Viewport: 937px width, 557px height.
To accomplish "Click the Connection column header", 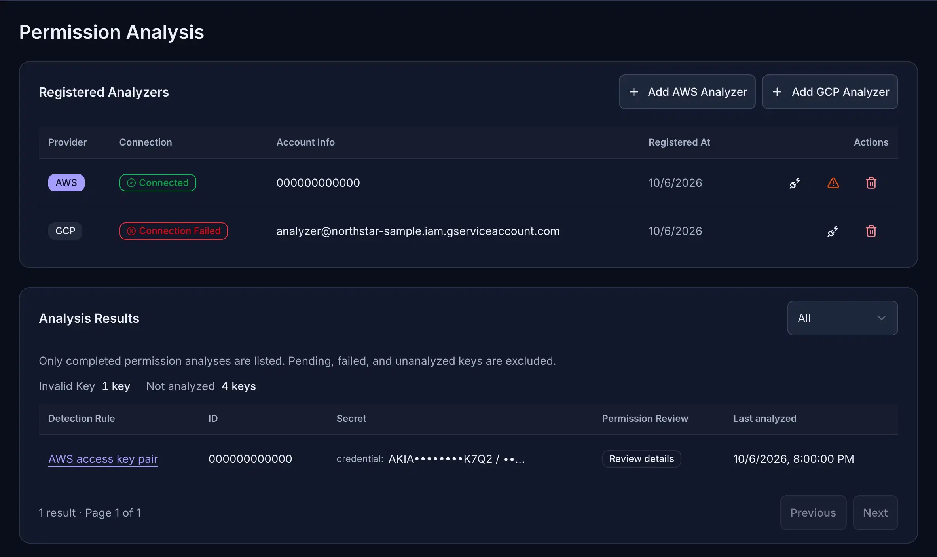I will 146,142.
